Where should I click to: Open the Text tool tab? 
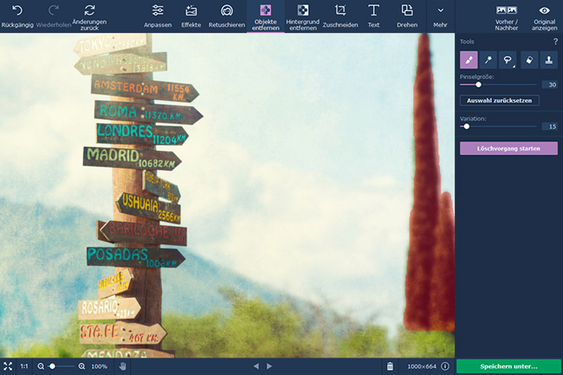(373, 16)
